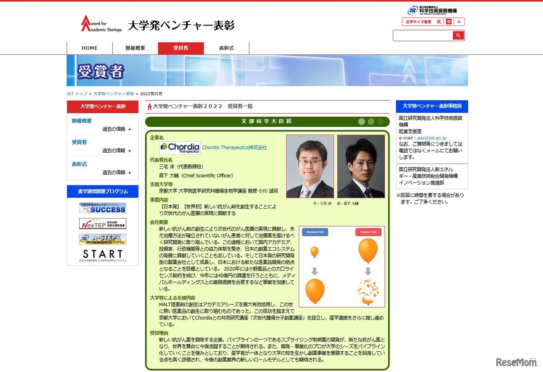
Task: Click the 受賞理由 section label
Action: tap(159, 333)
